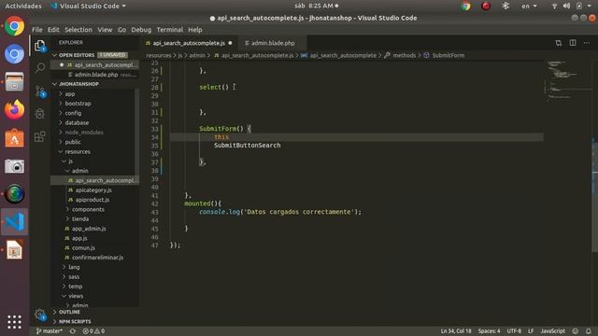Click the Synchronize Changes icon in status bar

pyautogui.click(x=73, y=331)
